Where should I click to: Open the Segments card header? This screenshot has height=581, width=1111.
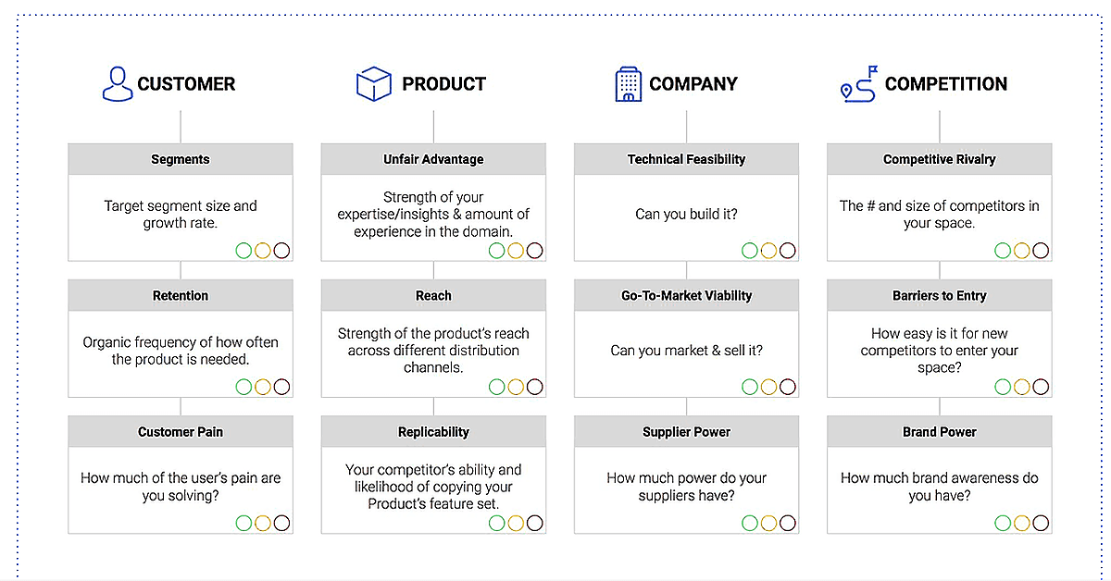181,159
